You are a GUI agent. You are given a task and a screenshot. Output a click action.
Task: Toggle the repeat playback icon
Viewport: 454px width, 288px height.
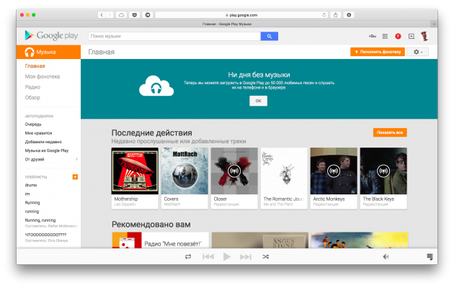click(188, 256)
